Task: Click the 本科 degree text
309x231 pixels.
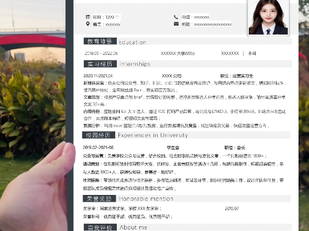Action: (252, 53)
